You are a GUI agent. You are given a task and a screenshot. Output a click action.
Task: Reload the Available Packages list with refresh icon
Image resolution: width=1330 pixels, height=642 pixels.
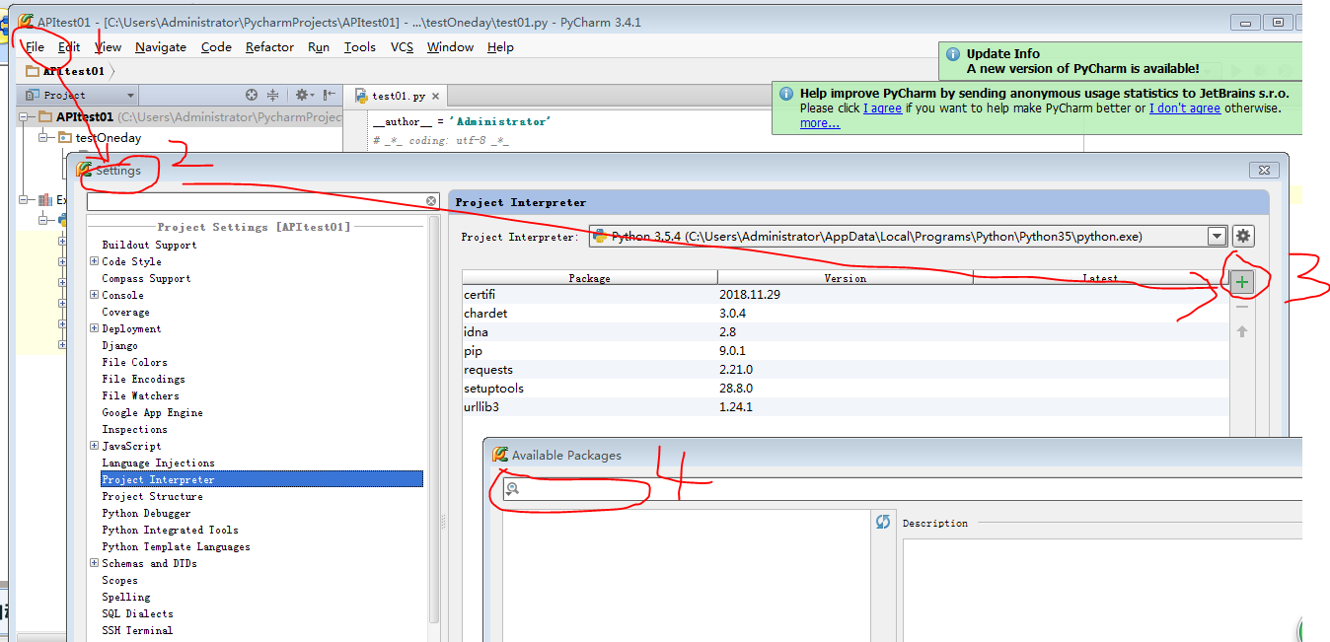883,522
